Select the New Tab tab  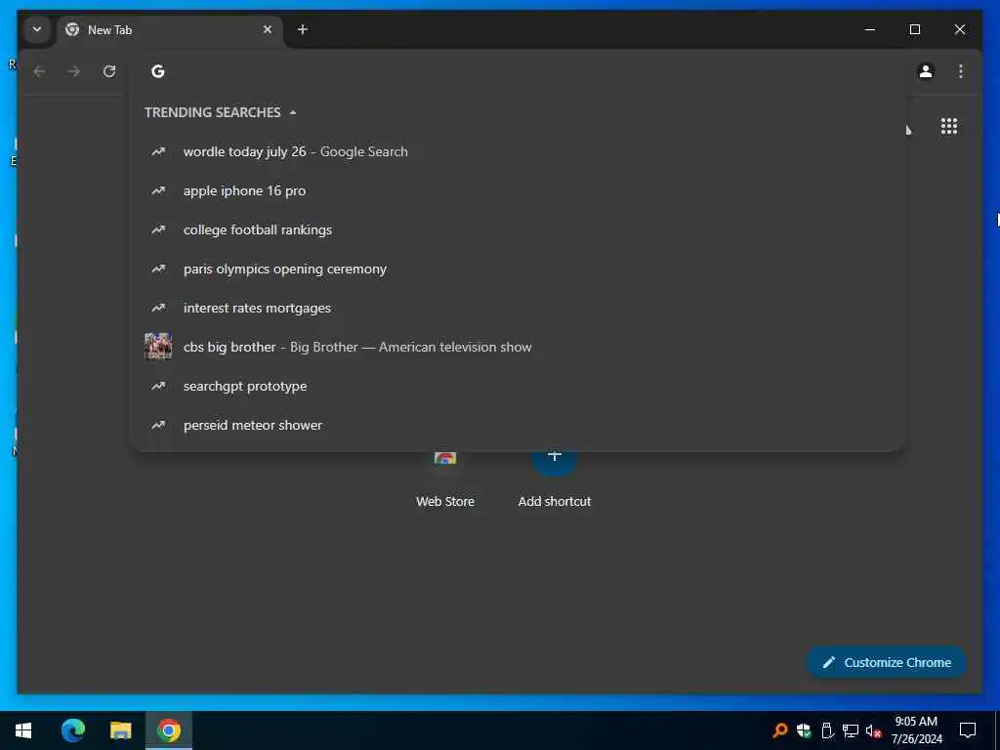click(x=170, y=30)
